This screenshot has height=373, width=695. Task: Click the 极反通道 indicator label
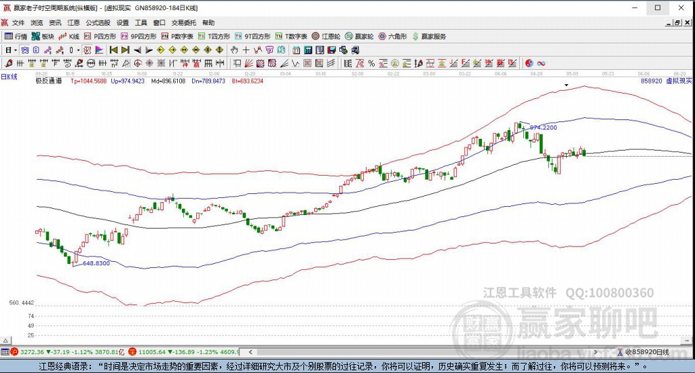(49, 81)
